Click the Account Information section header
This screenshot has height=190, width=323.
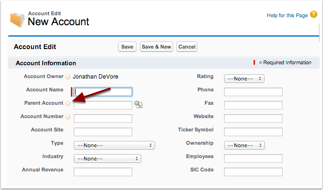coord(46,63)
